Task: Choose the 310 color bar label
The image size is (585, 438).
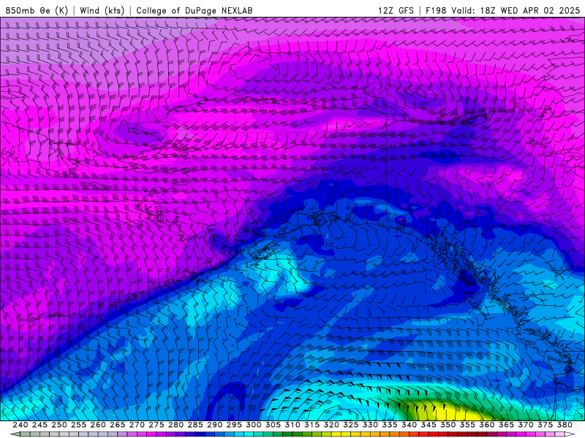Action: point(292,425)
